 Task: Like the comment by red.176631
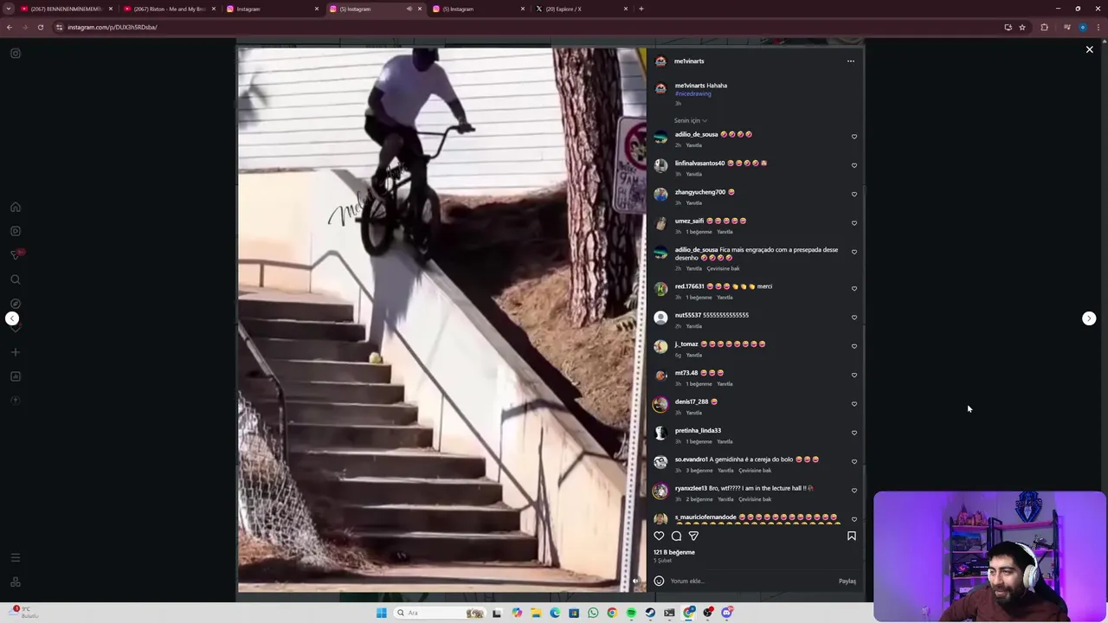point(854,288)
